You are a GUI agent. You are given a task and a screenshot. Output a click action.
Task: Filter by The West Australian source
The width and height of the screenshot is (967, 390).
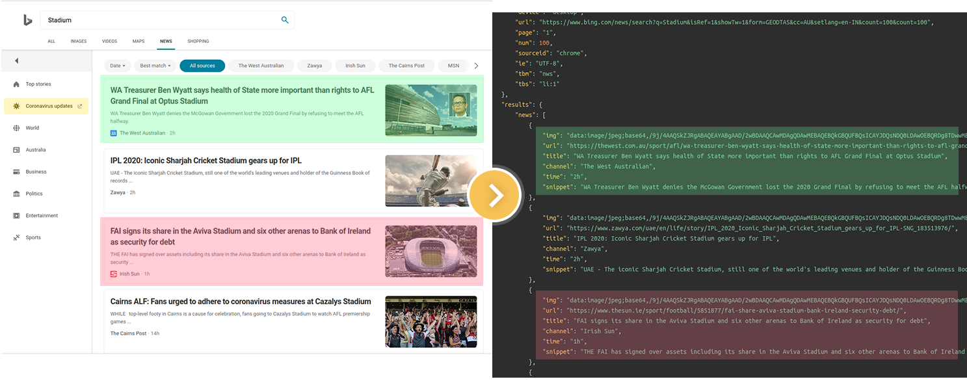pyautogui.click(x=261, y=66)
